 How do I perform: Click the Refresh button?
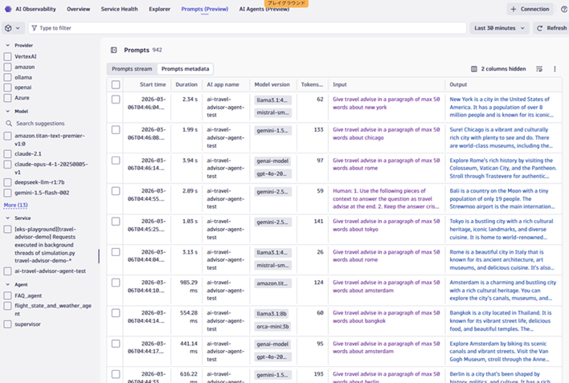tap(551, 28)
